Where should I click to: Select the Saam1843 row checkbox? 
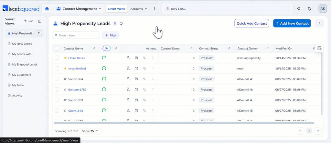[57, 110]
